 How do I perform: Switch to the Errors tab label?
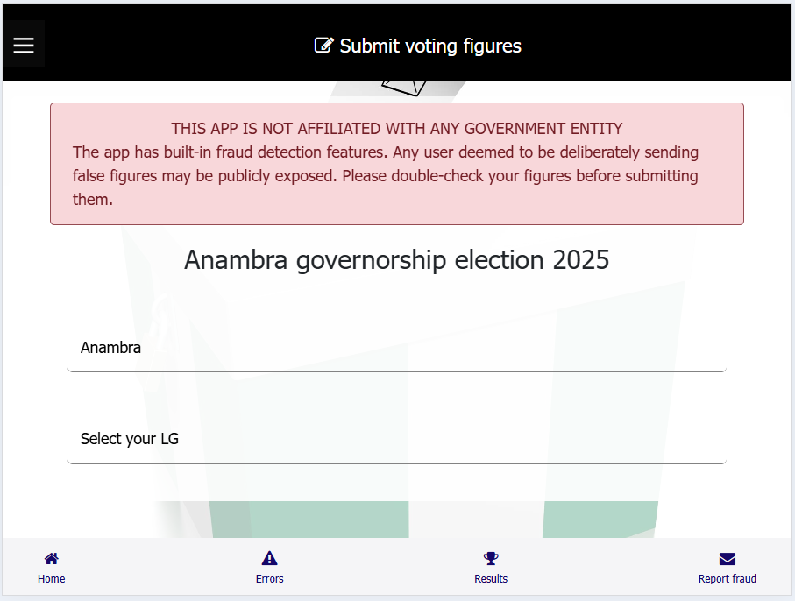pyautogui.click(x=270, y=579)
